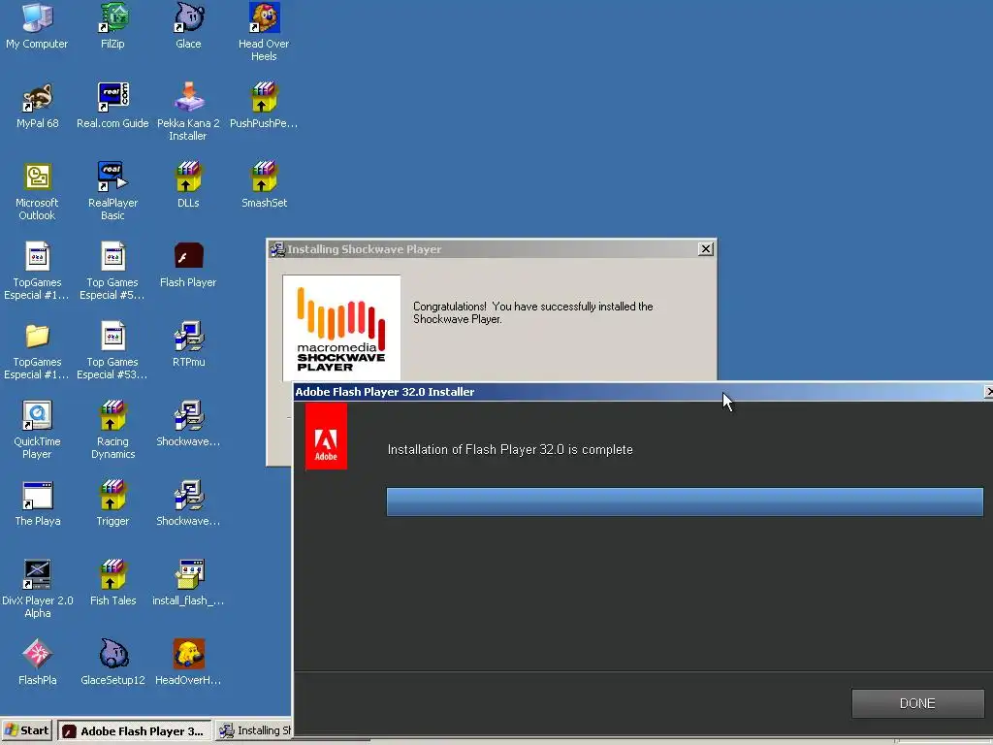Switch to Adobe Flash Player taskbar button
This screenshot has width=993, height=745.
(x=134, y=730)
